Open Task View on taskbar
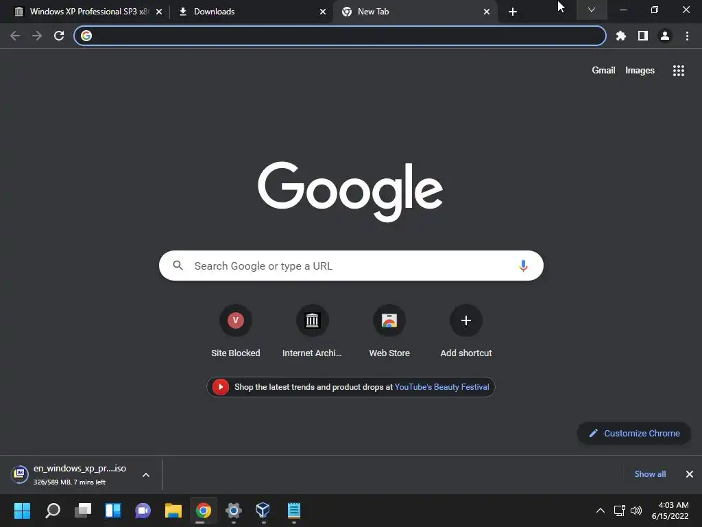The width and height of the screenshot is (702, 527). (x=83, y=511)
